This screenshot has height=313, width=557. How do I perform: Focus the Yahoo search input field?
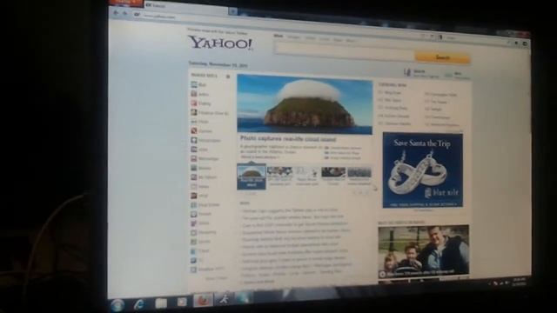click(345, 50)
